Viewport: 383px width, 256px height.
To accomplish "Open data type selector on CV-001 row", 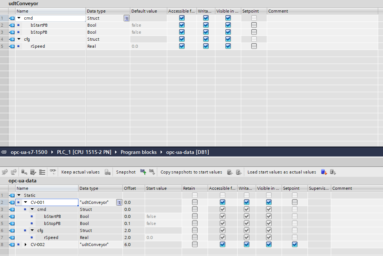I will 119,202.
